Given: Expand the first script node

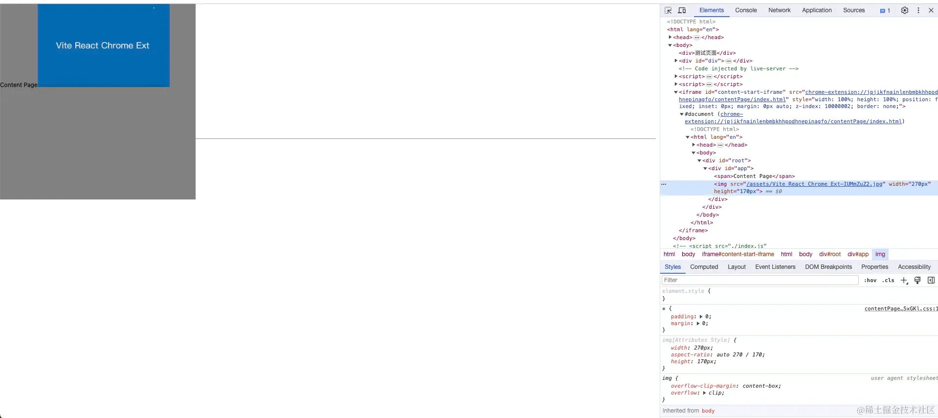Looking at the screenshot, I should coord(676,76).
